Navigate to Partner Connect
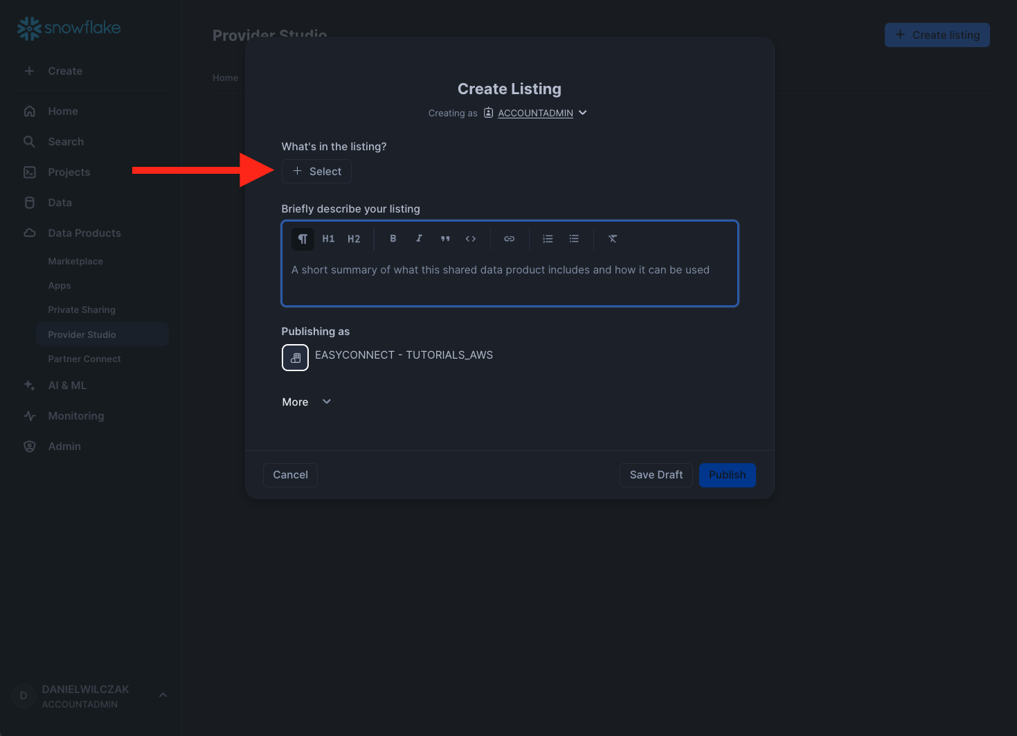This screenshot has height=736, width=1017. tap(84, 359)
